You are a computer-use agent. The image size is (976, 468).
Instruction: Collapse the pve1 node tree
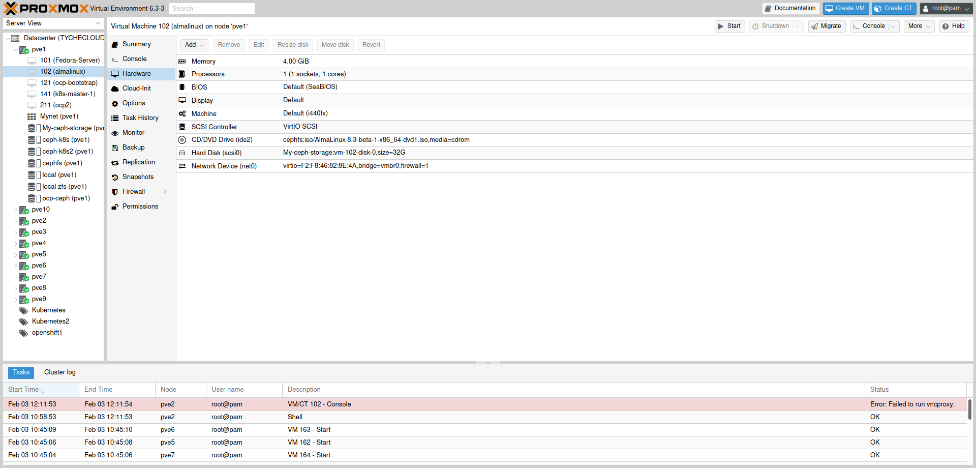pos(16,50)
